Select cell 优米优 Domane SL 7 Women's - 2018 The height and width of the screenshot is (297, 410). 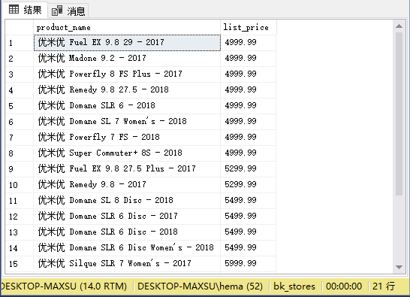pos(127,122)
